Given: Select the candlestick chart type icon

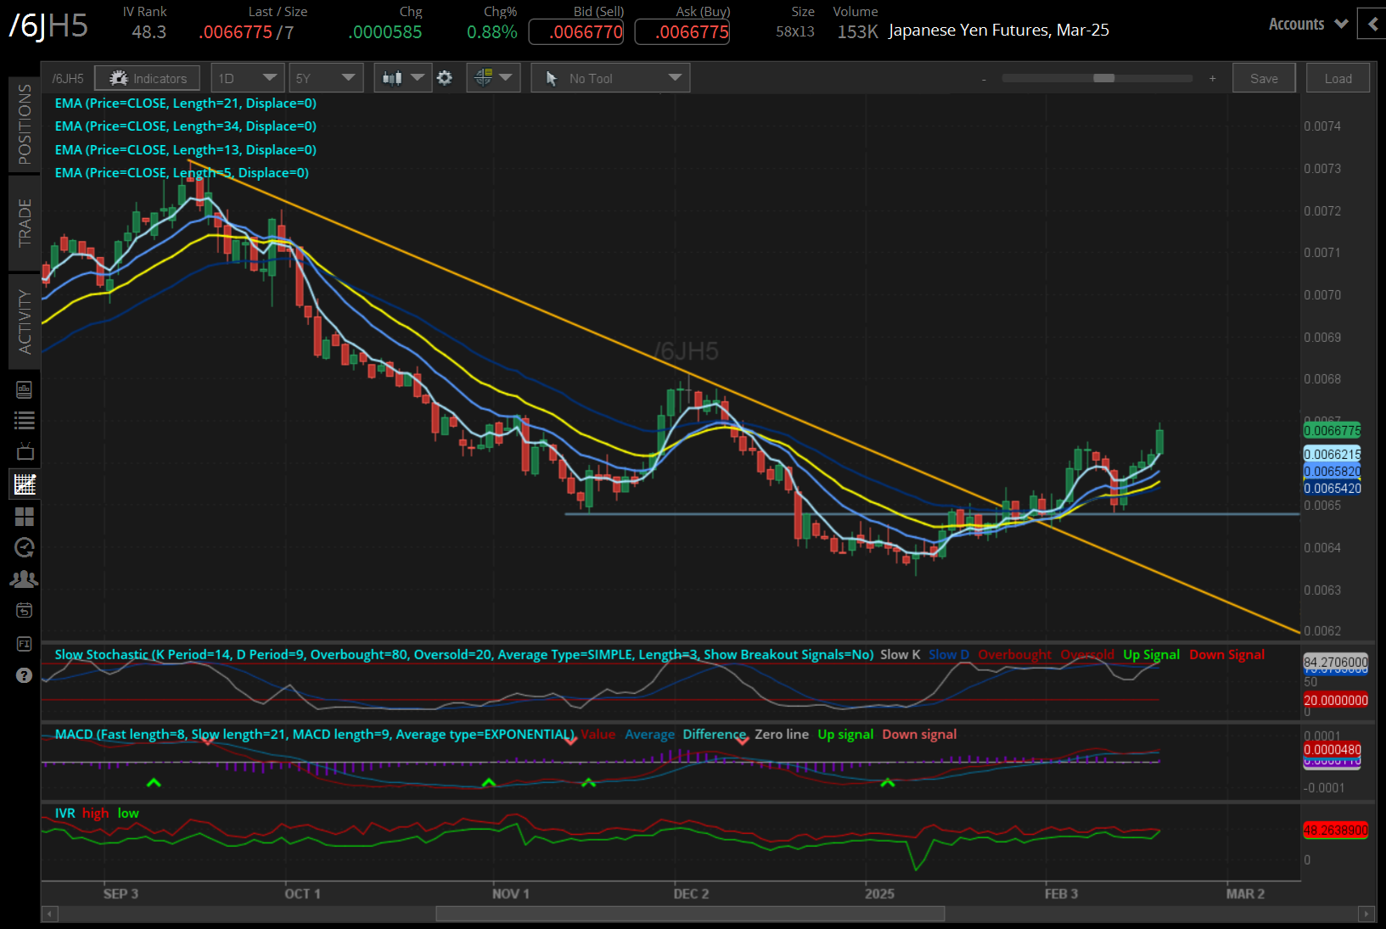Looking at the screenshot, I should (x=392, y=77).
